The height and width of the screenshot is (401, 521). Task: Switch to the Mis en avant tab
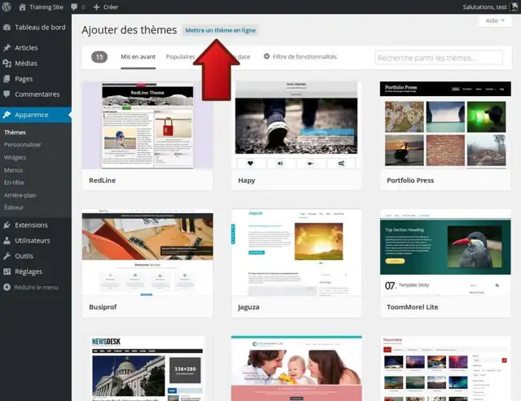tap(138, 57)
